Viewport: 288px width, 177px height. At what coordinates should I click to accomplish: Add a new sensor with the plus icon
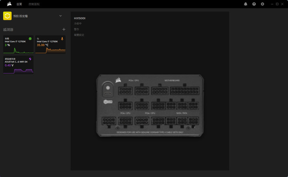pos(64,29)
